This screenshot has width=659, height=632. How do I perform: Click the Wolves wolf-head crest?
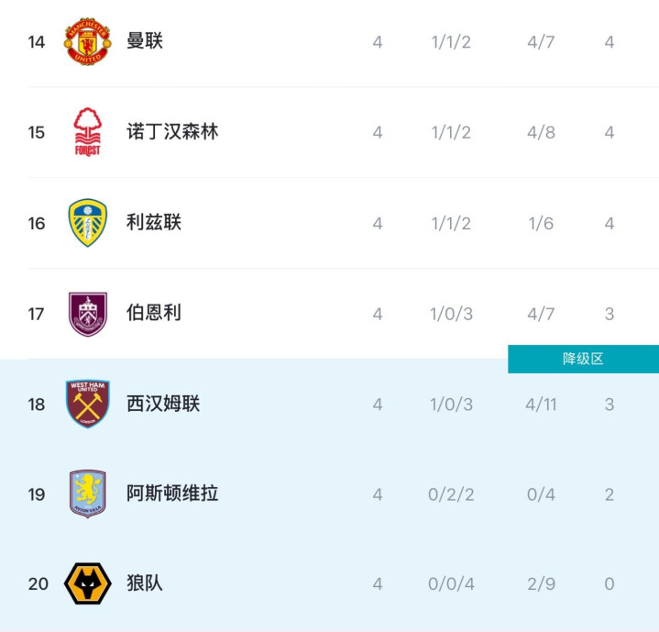[88, 583]
